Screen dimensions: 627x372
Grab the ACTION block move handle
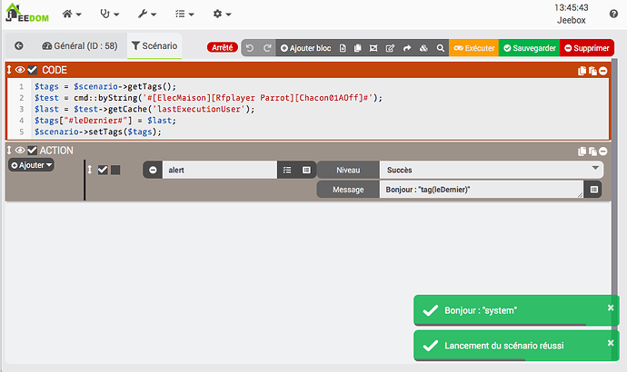9,150
